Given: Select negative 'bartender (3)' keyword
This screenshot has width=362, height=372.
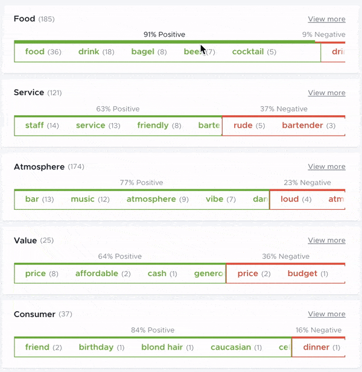Looking at the screenshot, I should click(308, 125).
